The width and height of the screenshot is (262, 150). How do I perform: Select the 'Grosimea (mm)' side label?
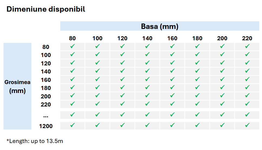tap(17, 86)
